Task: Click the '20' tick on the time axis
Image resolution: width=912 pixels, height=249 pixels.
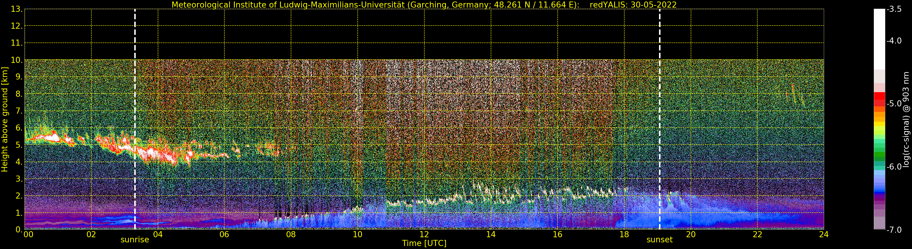Action: tap(691, 234)
